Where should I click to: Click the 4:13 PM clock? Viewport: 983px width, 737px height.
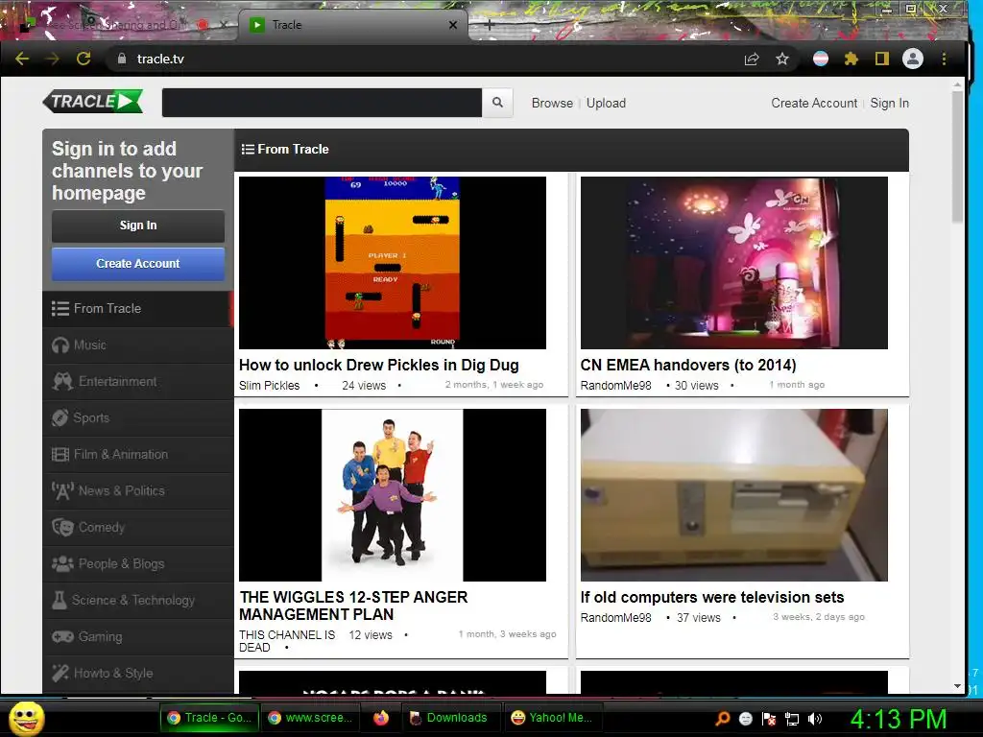coord(898,719)
